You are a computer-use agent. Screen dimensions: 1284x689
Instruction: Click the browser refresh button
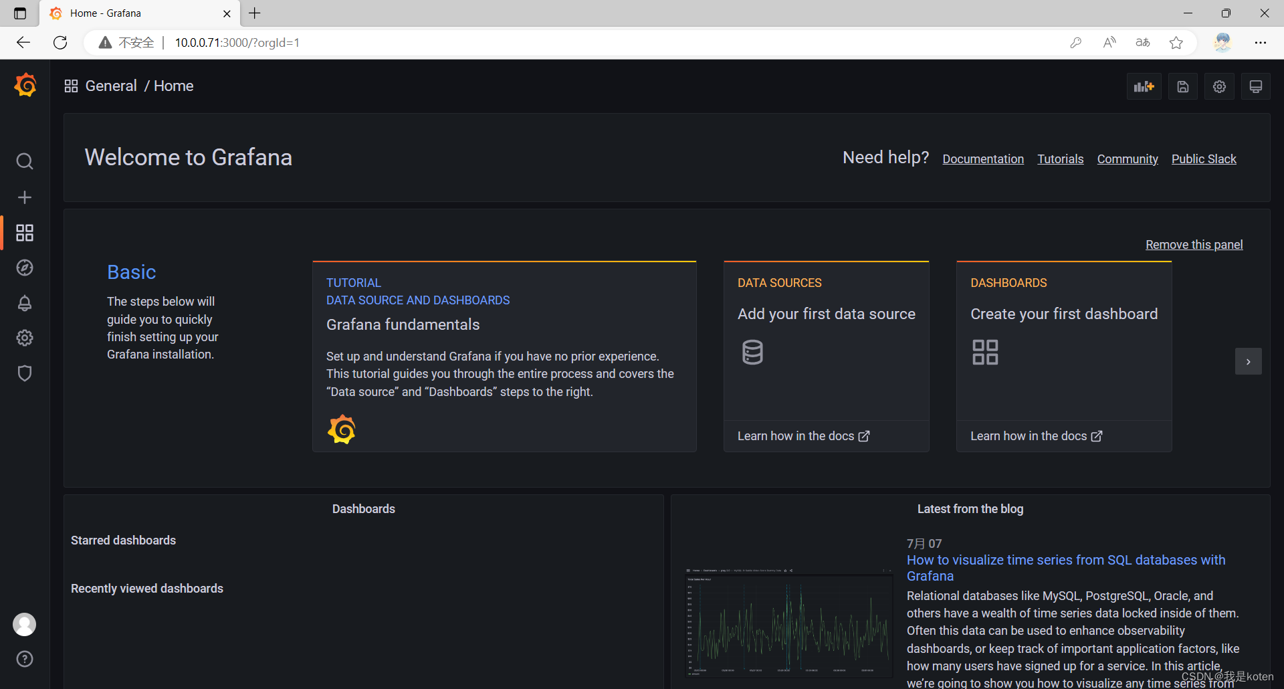pyautogui.click(x=60, y=43)
